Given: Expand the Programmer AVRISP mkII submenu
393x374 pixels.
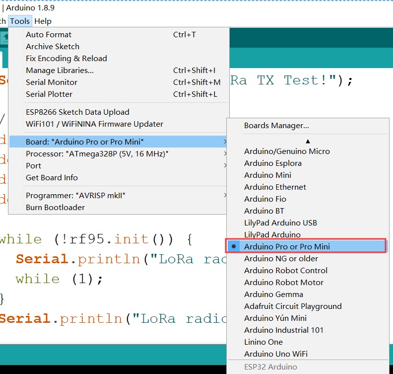Looking at the screenshot, I should click(x=118, y=195).
